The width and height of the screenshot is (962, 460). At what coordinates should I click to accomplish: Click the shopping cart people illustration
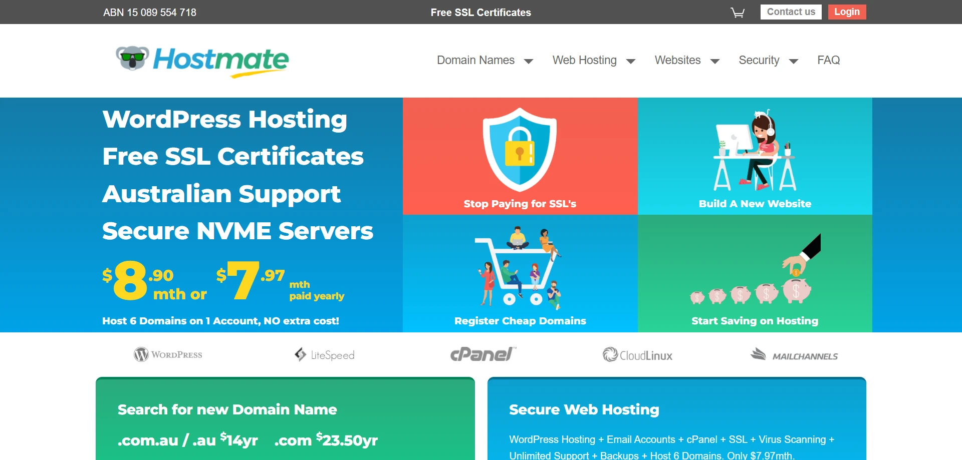click(519, 267)
